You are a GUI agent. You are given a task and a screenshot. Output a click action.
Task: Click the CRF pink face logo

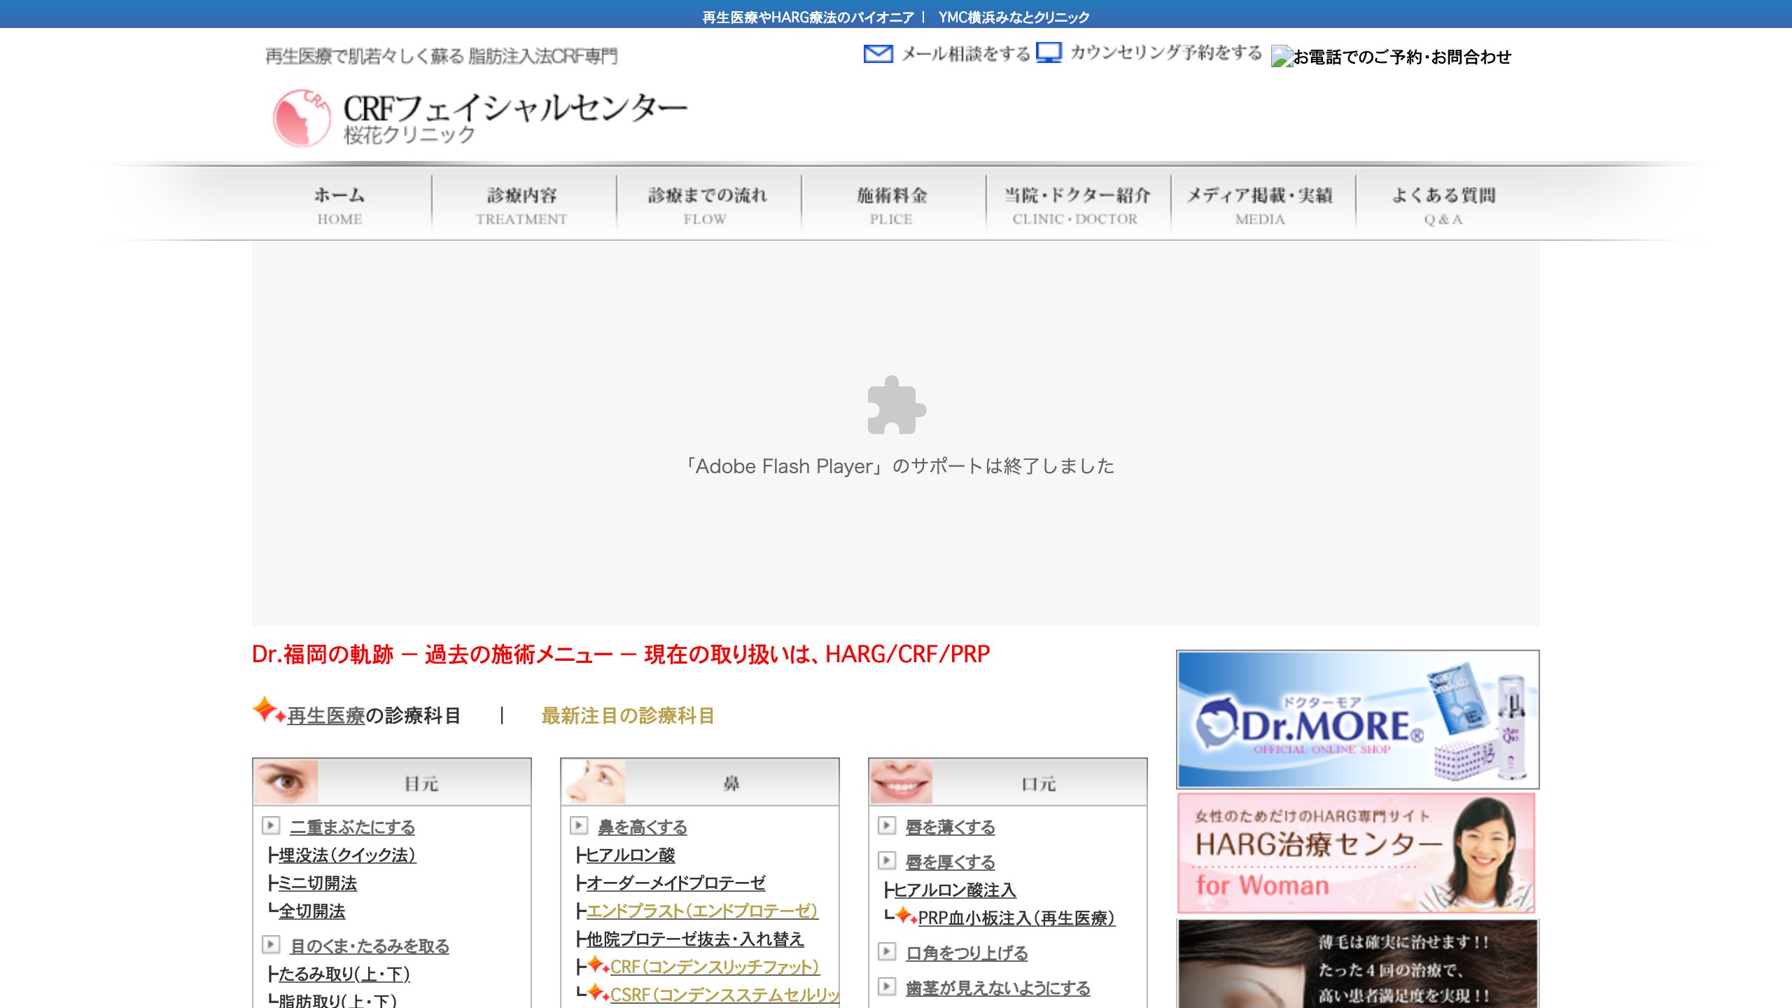pyautogui.click(x=301, y=118)
